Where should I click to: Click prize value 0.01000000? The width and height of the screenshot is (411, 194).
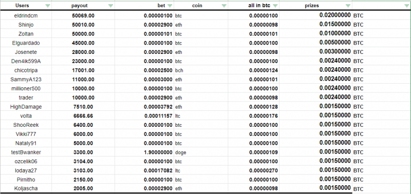[335, 33]
